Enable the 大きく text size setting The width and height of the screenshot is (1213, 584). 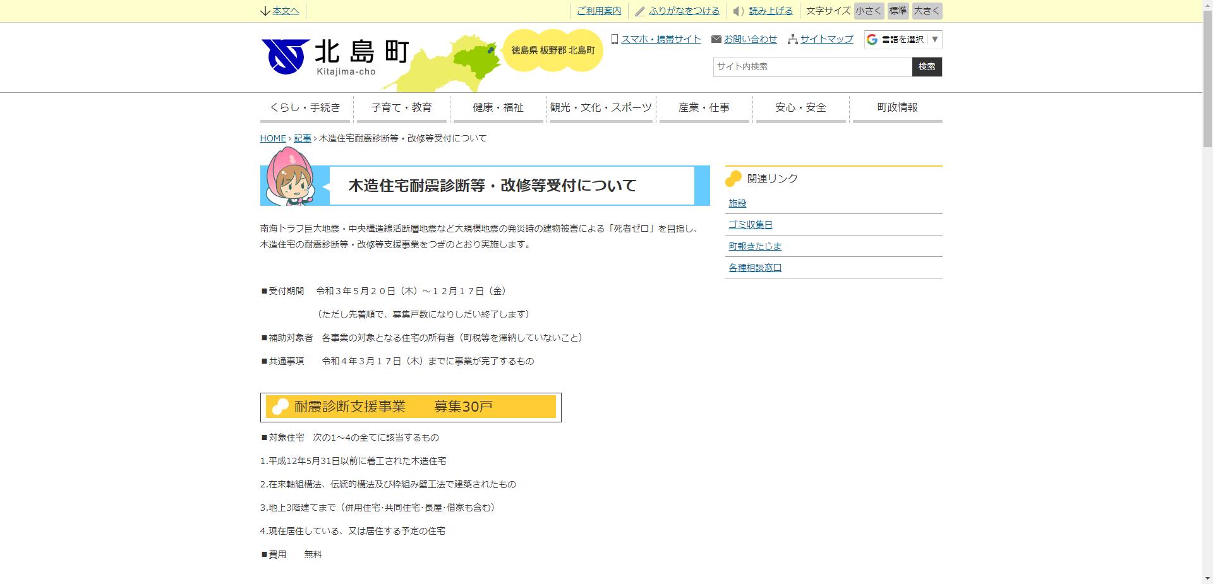tap(926, 11)
